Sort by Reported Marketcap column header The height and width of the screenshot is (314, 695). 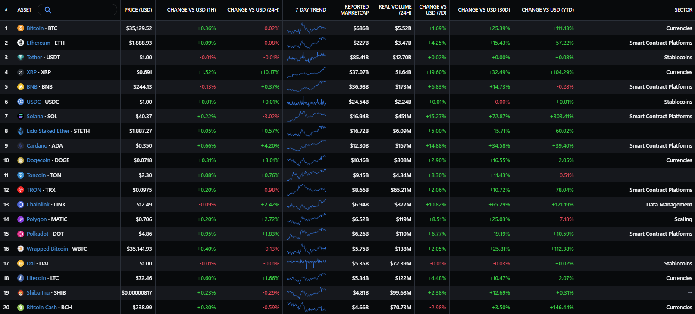354,10
